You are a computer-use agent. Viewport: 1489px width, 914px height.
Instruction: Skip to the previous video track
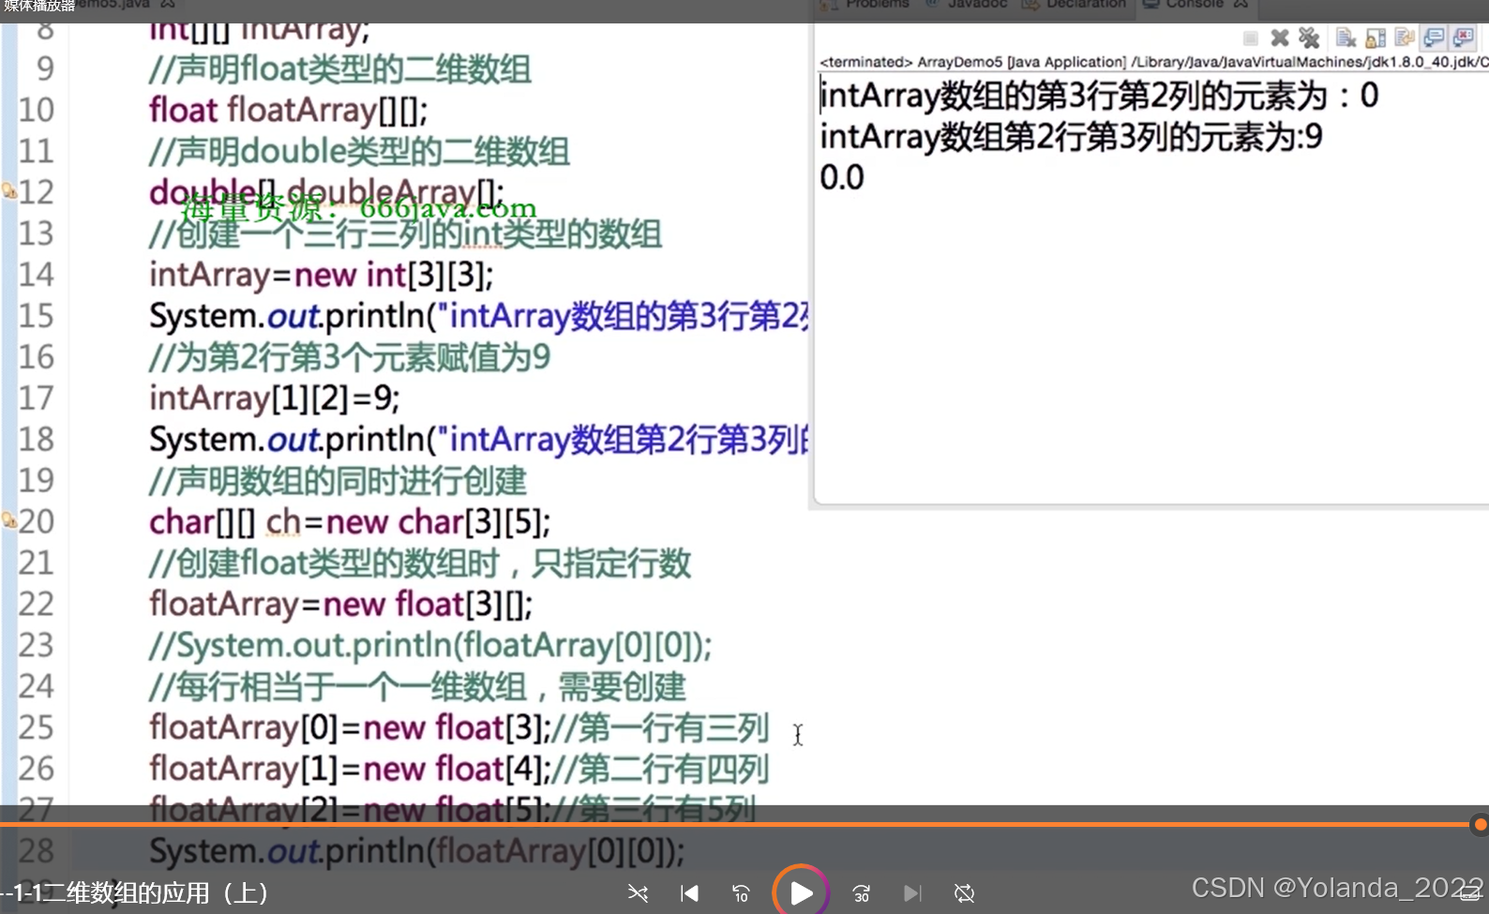tap(689, 893)
